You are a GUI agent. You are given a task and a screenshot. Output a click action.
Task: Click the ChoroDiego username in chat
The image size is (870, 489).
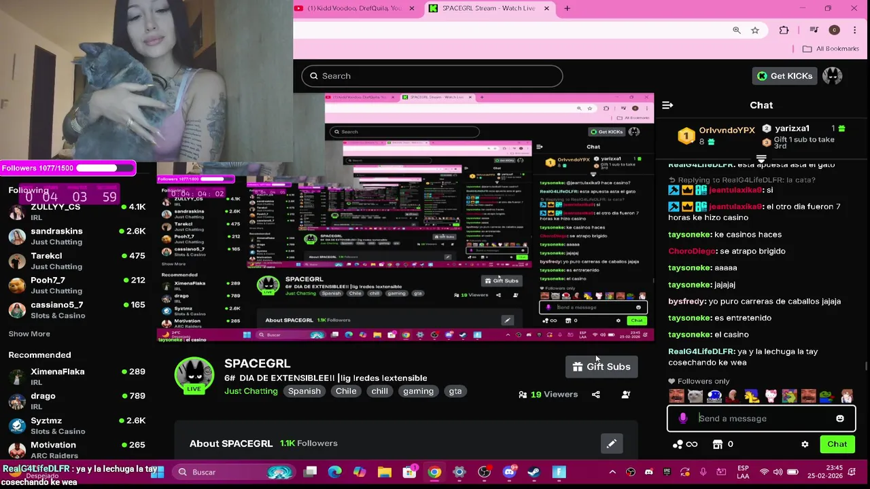pyautogui.click(x=692, y=251)
